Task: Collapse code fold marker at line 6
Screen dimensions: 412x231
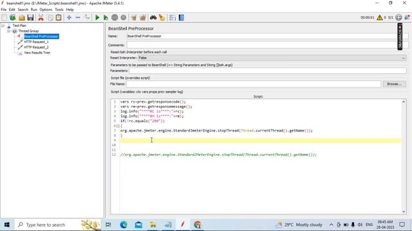Action: (118, 126)
